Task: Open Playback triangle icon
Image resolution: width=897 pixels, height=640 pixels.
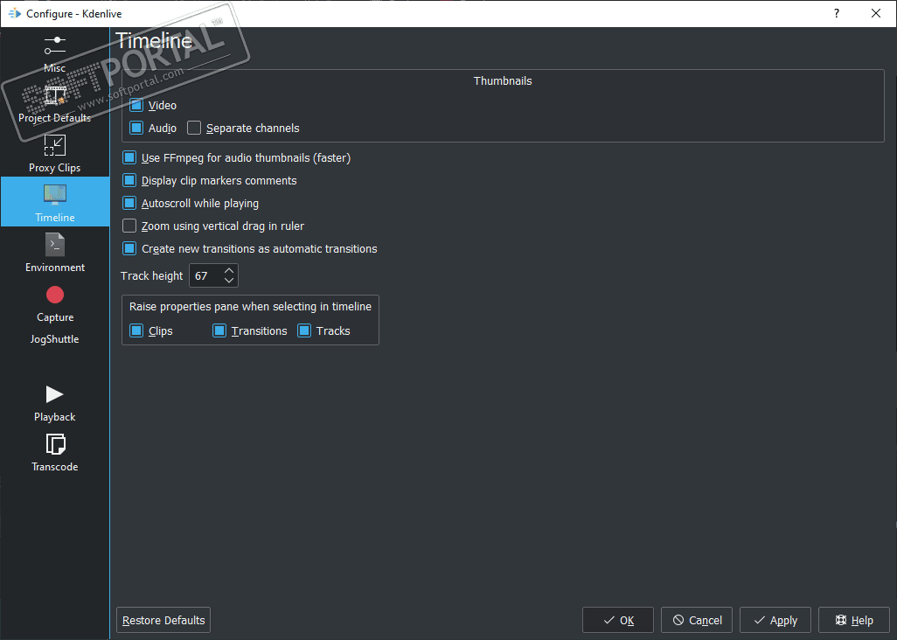Action: tap(55, 394)
